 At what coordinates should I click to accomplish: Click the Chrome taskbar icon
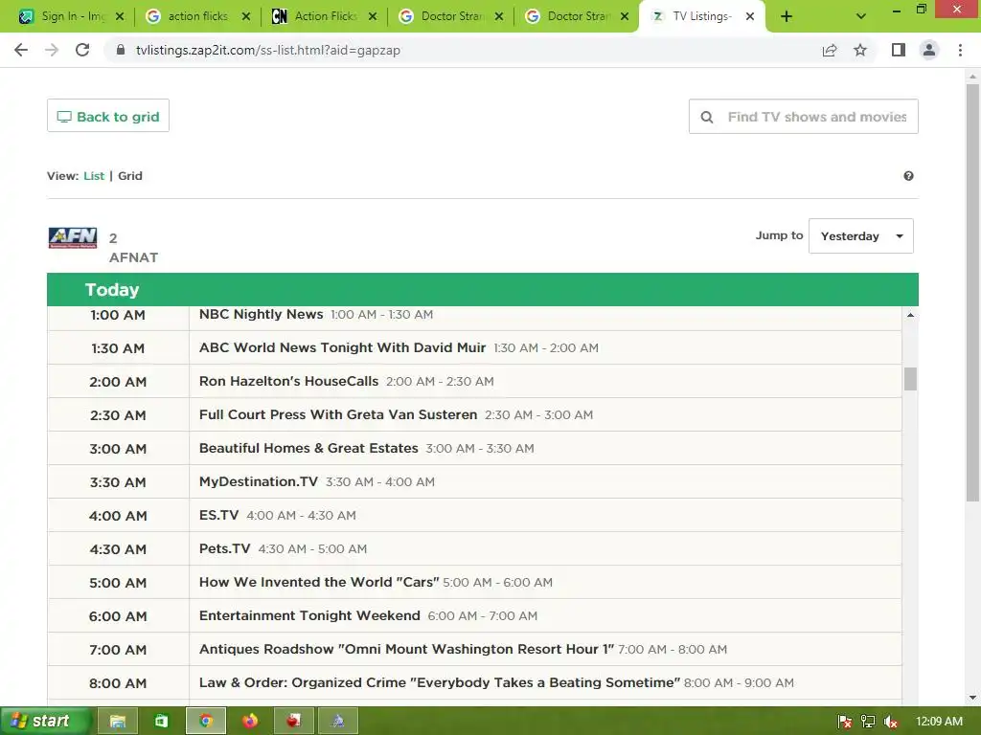(206, 722)
